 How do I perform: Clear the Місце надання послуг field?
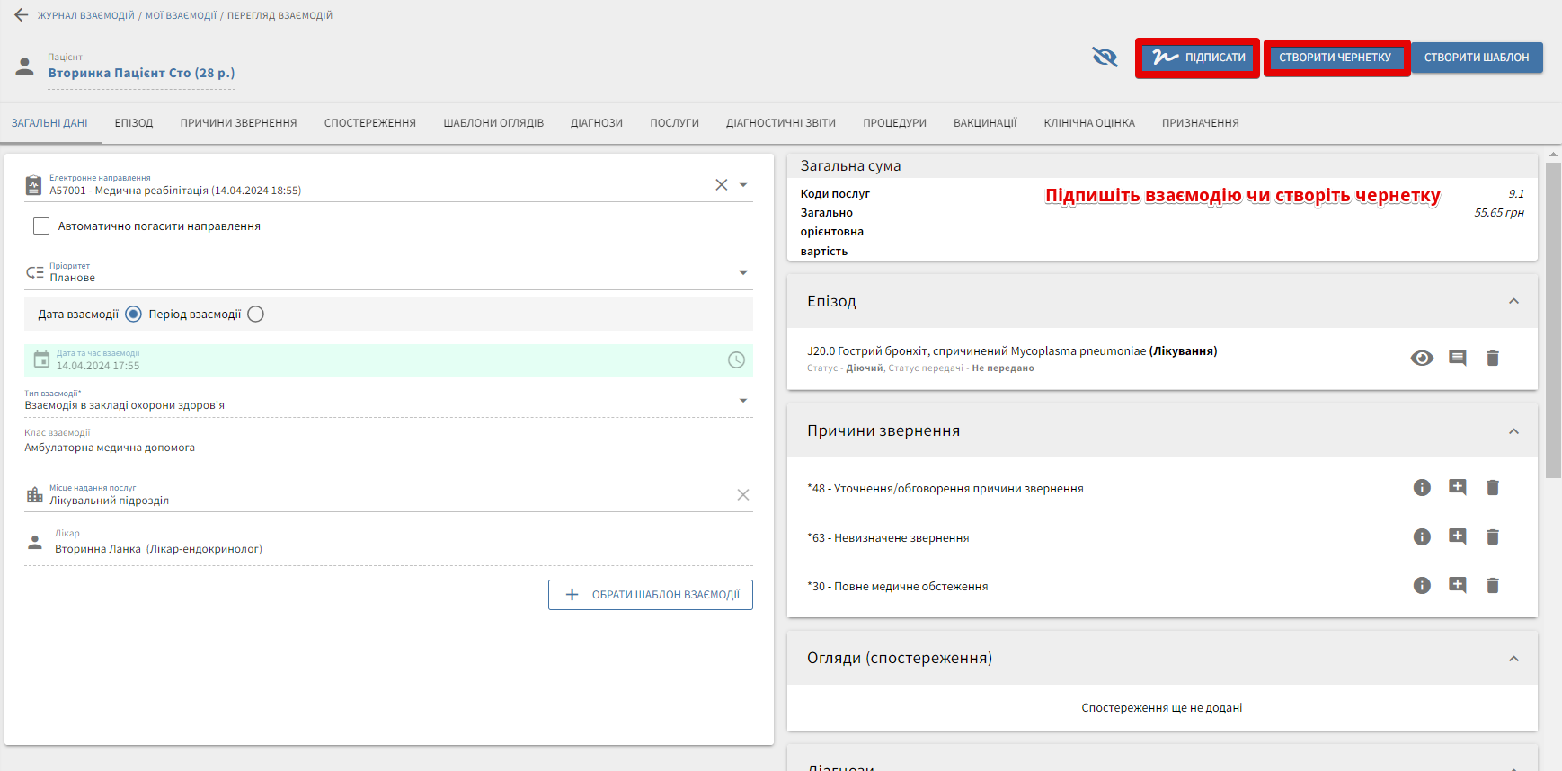(x=743, y=495)
